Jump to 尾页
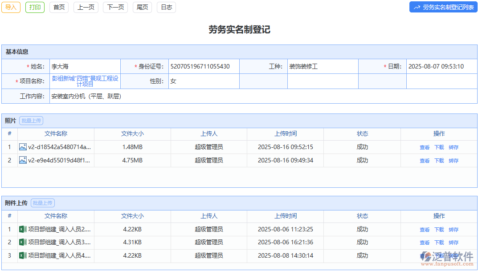The image size is (478, 271). (142, 7)
